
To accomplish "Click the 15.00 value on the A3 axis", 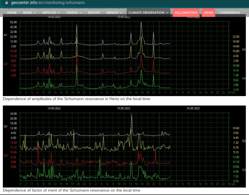I will coord(14,51).
